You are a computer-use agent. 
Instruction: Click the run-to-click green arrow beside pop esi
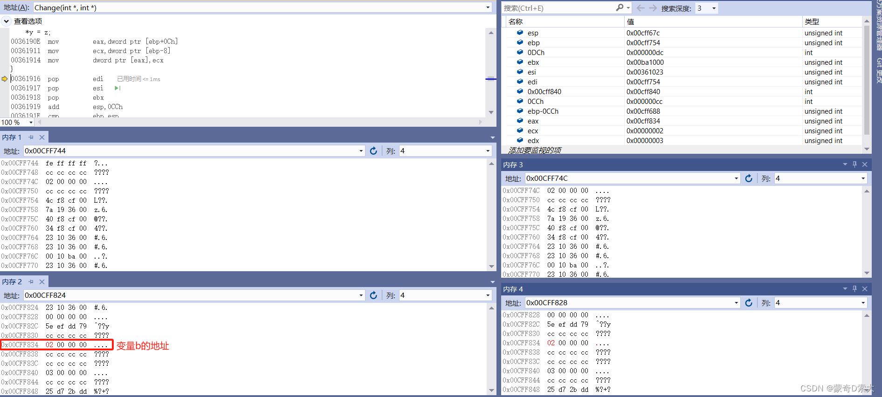pos(117,88)
